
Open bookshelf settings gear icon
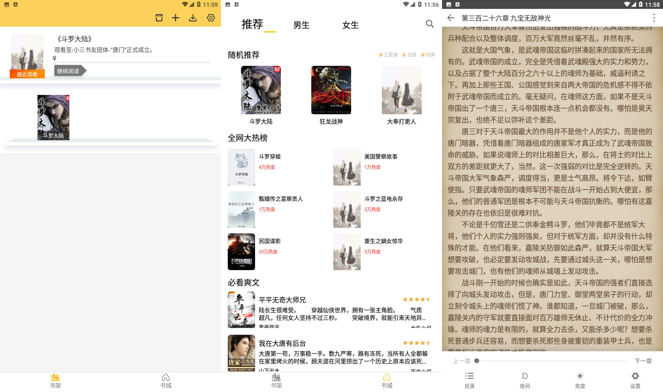(x=211, y=18)
